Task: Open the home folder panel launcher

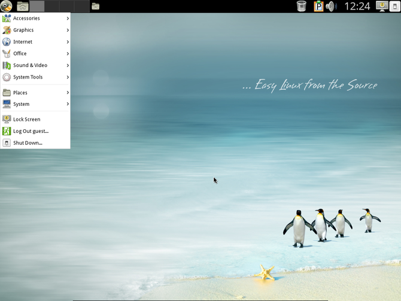Action: pos(23,7)
